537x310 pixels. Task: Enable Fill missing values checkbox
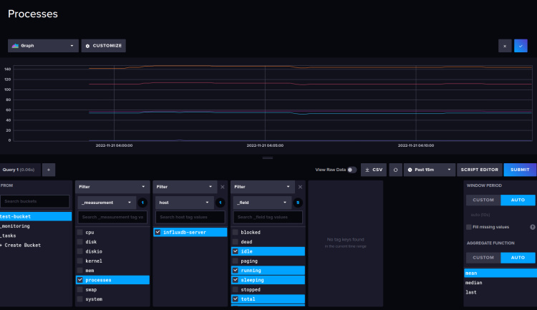[x=469, y=227]
